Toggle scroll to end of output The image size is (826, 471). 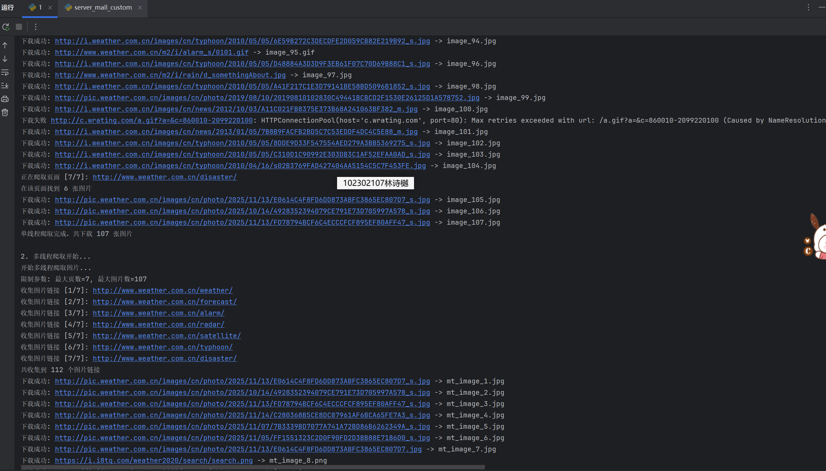5,86
